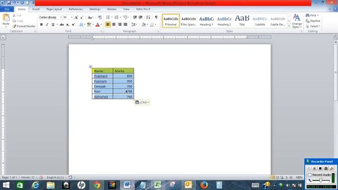
Task: Expand the line spacing options
Action: [x=134, y=25]
